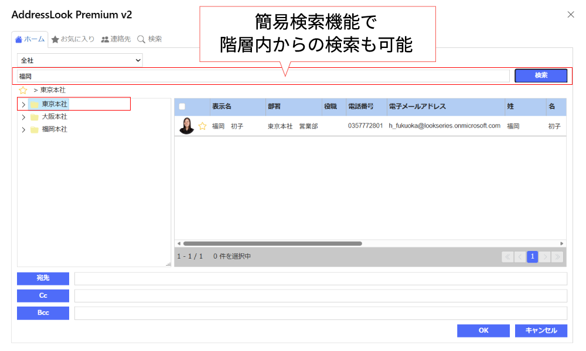Switch to the お気に入り tab
586x351 pixels.
[73, 39]
